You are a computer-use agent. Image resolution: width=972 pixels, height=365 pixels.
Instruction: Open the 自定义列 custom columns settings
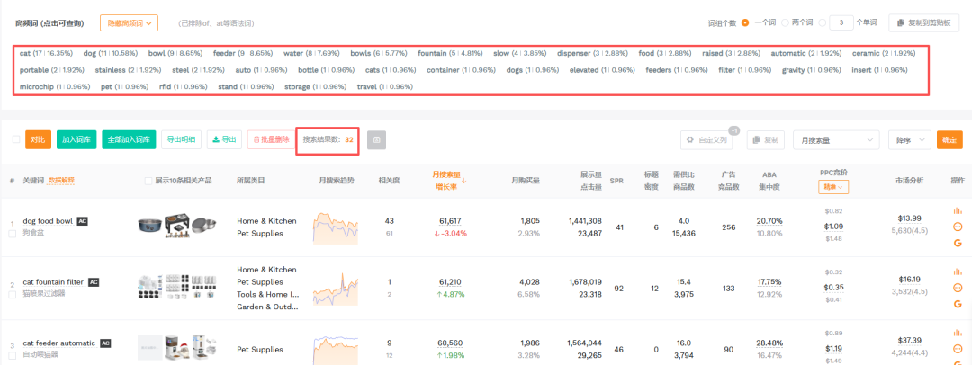click(706, 140)
